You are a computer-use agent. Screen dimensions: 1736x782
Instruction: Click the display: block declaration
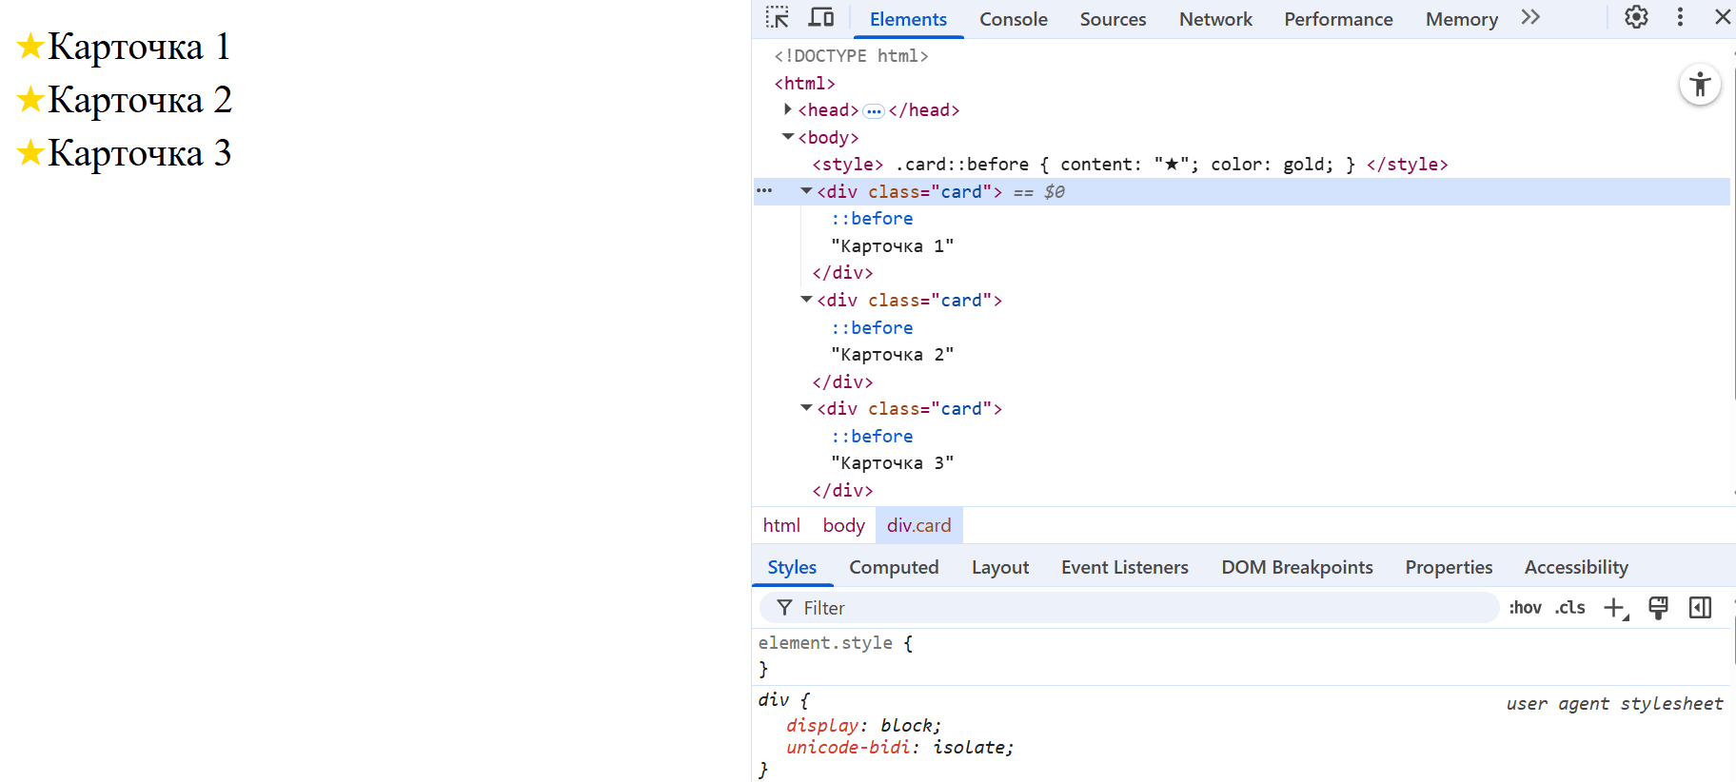coord(863,726)
